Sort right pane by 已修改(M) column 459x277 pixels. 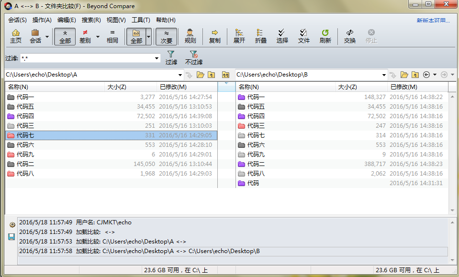[418, 87]
